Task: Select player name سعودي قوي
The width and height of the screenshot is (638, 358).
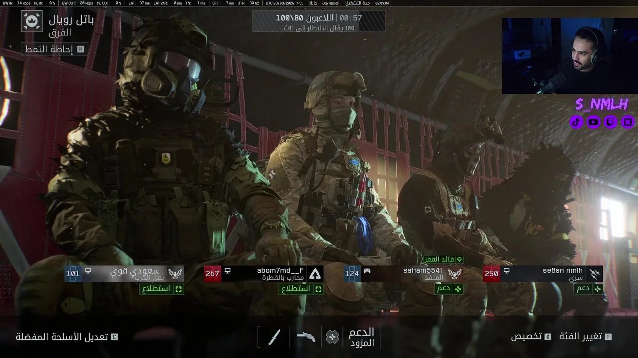Action: pyautogui.click(x=136, y=271)
